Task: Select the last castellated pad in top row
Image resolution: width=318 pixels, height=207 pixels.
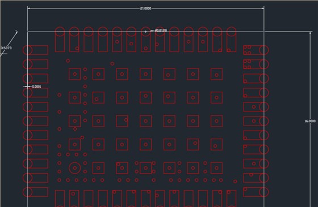Action: [x=232, y=40]
